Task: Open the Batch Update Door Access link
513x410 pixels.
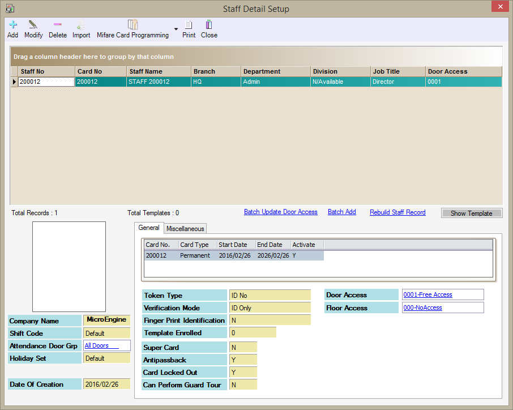Action: point(280,212)
